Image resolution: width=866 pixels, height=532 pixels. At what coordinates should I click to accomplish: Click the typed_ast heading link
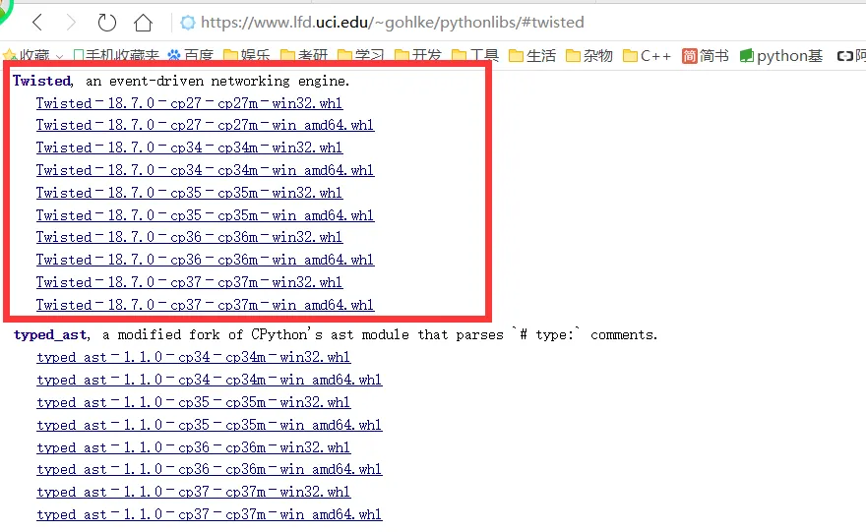pyautogui.click(x=50, y=335)
